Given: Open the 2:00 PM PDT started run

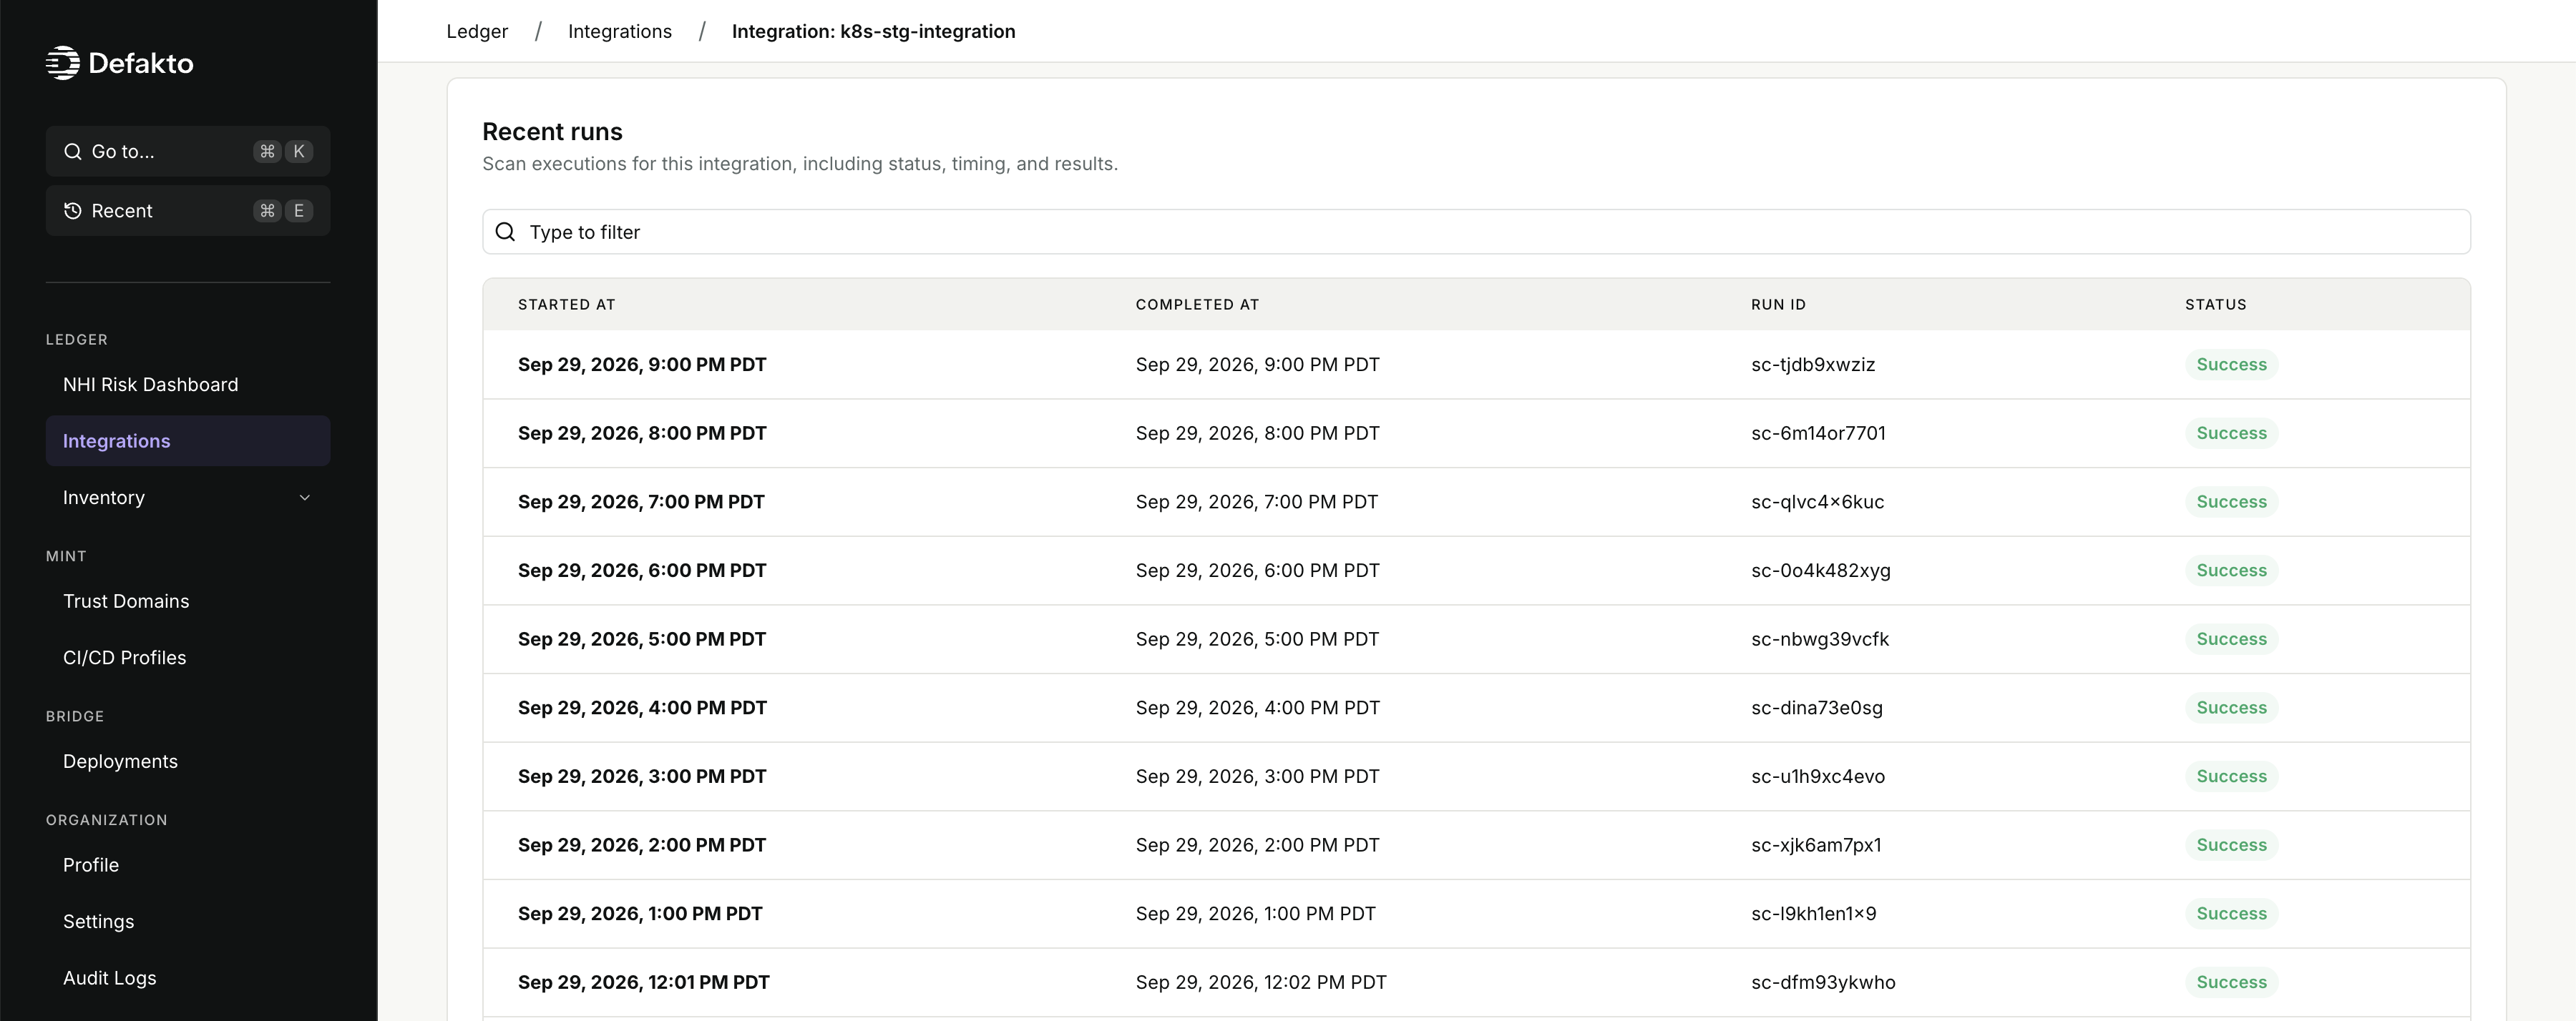Looking at the screenshot, I should pyautogui.click(x=642, y=845).
